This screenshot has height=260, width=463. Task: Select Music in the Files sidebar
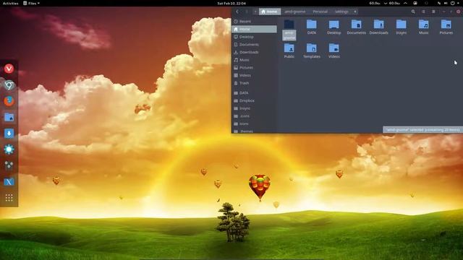(x=254, y=60)
